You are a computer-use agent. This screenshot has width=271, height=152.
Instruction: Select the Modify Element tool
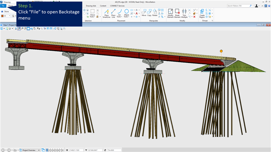click(170, 14)
